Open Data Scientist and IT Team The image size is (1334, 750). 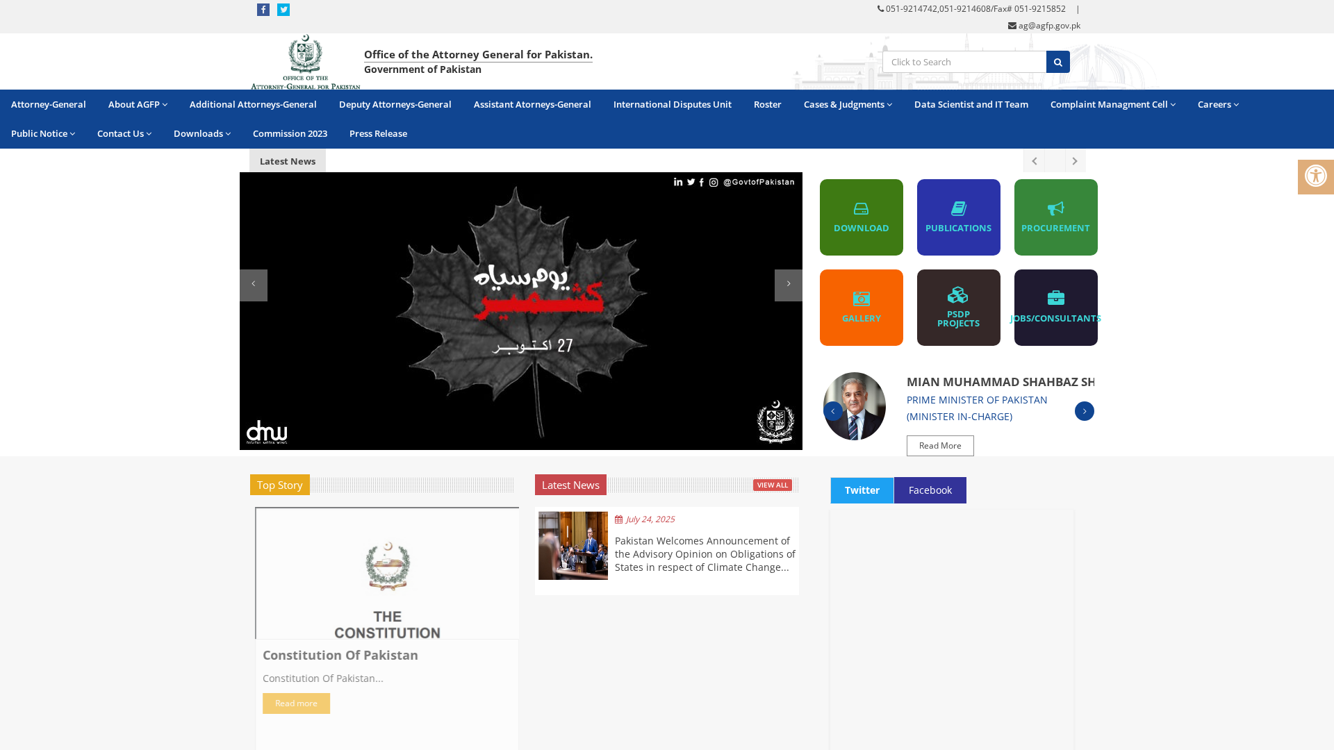(x=971, y=104)
